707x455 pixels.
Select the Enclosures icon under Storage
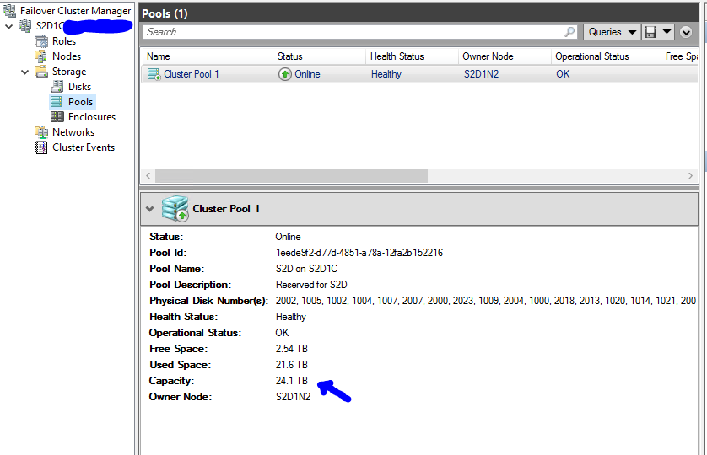pyautogui.click(x=57, y=117)
